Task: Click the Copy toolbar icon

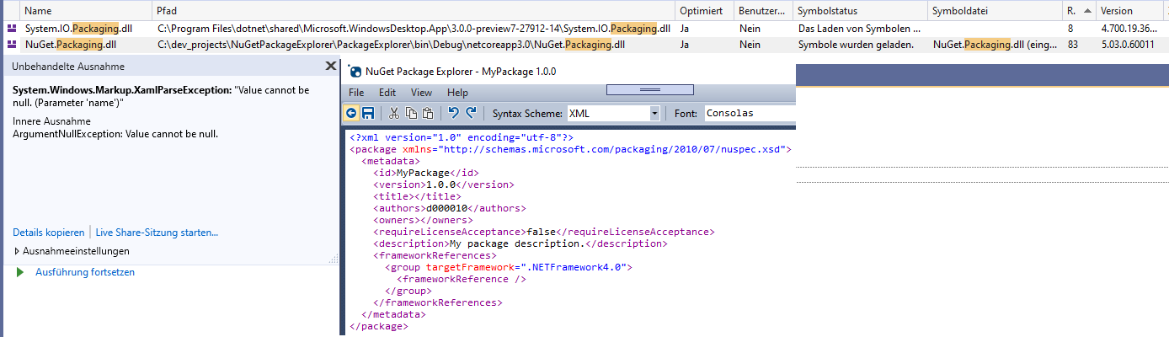Action: (411, 113)
